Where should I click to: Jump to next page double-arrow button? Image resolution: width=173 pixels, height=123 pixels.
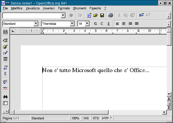(169, 108)
